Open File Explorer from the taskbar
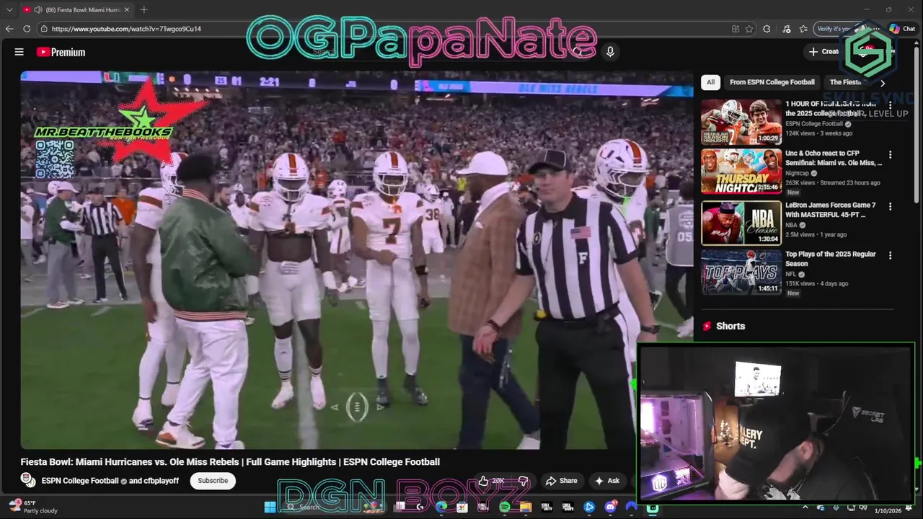Screen dimensions: 923x519 pos(526,507)
